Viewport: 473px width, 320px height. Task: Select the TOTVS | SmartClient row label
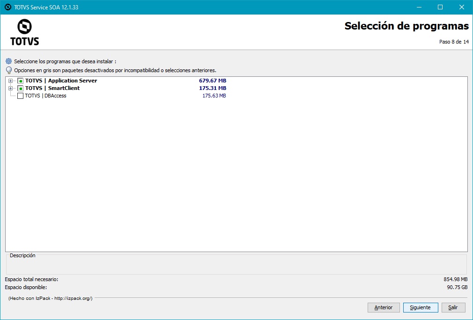click(x=52, y=88)
